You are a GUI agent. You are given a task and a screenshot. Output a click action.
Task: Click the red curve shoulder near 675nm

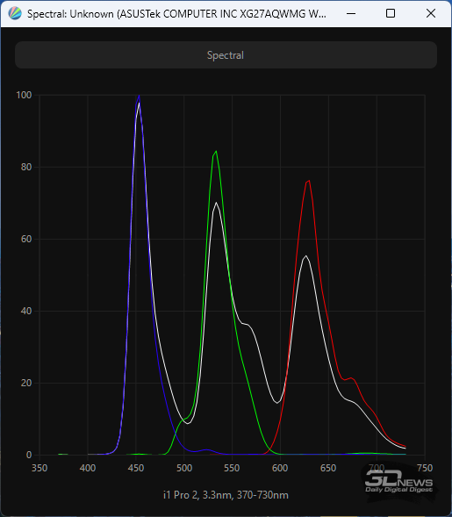click(352, 377)
